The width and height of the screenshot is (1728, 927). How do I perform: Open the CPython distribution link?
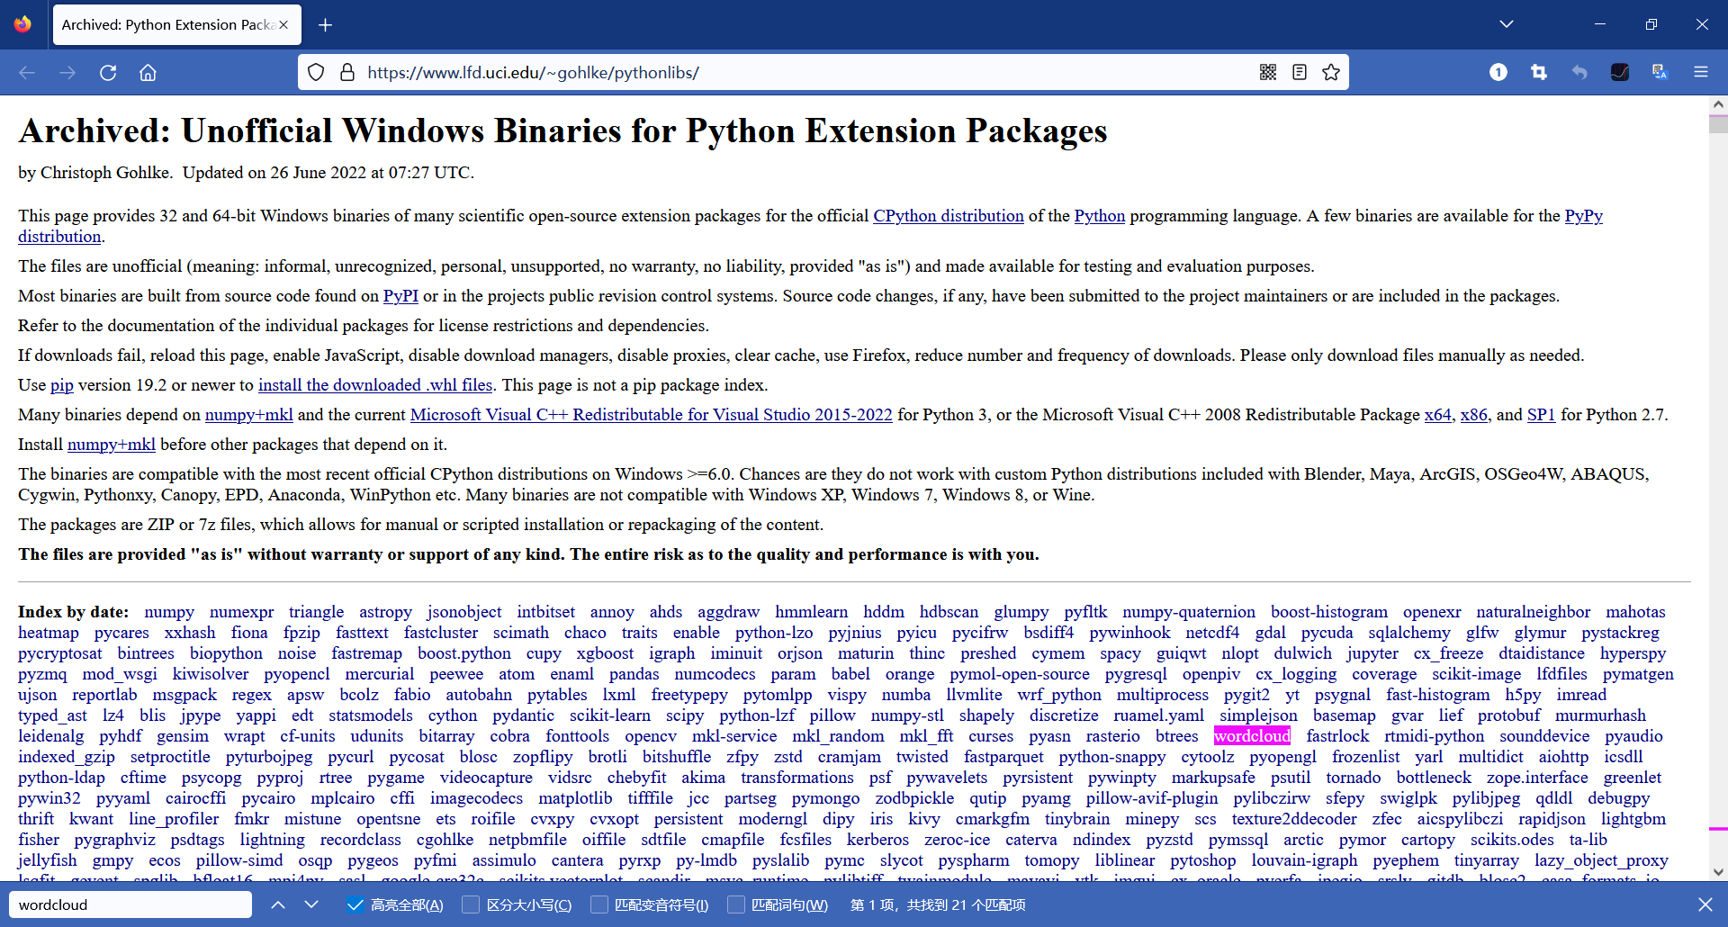pos(949,216)
